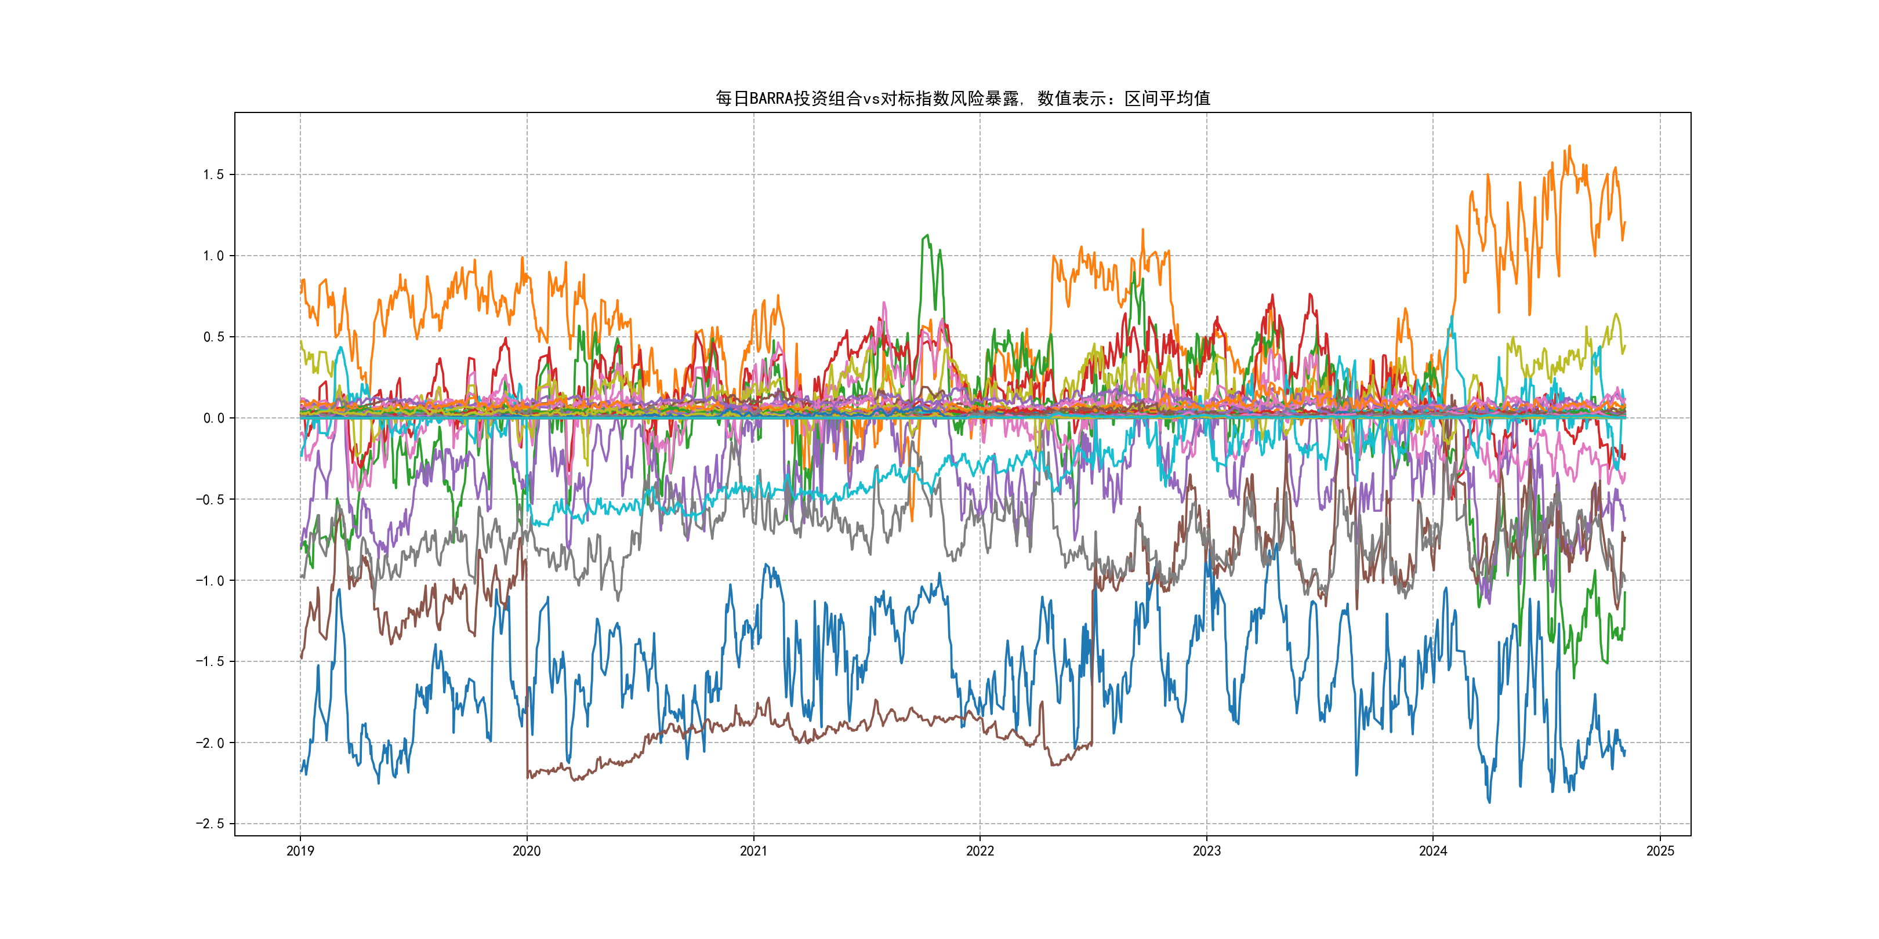Click the chart title text at top
Screen dimensions: 1879x939
[x=962, y=99]
